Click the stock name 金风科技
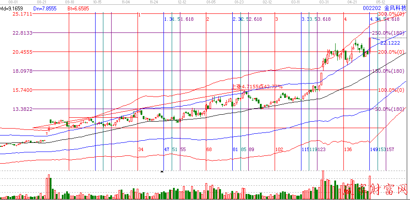410x200 pixels. (x=396, y=8)
